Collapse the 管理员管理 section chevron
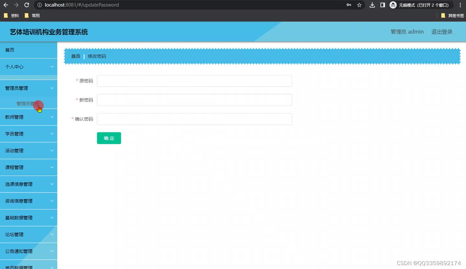Screen dimensions: 466x269 click(52, 88)
